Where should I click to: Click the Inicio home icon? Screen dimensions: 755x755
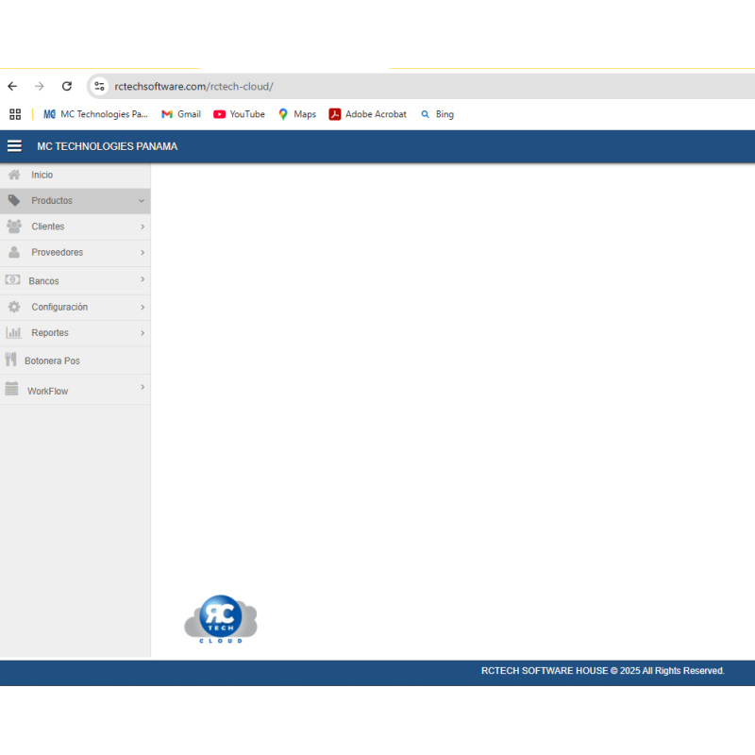(14, 175)
